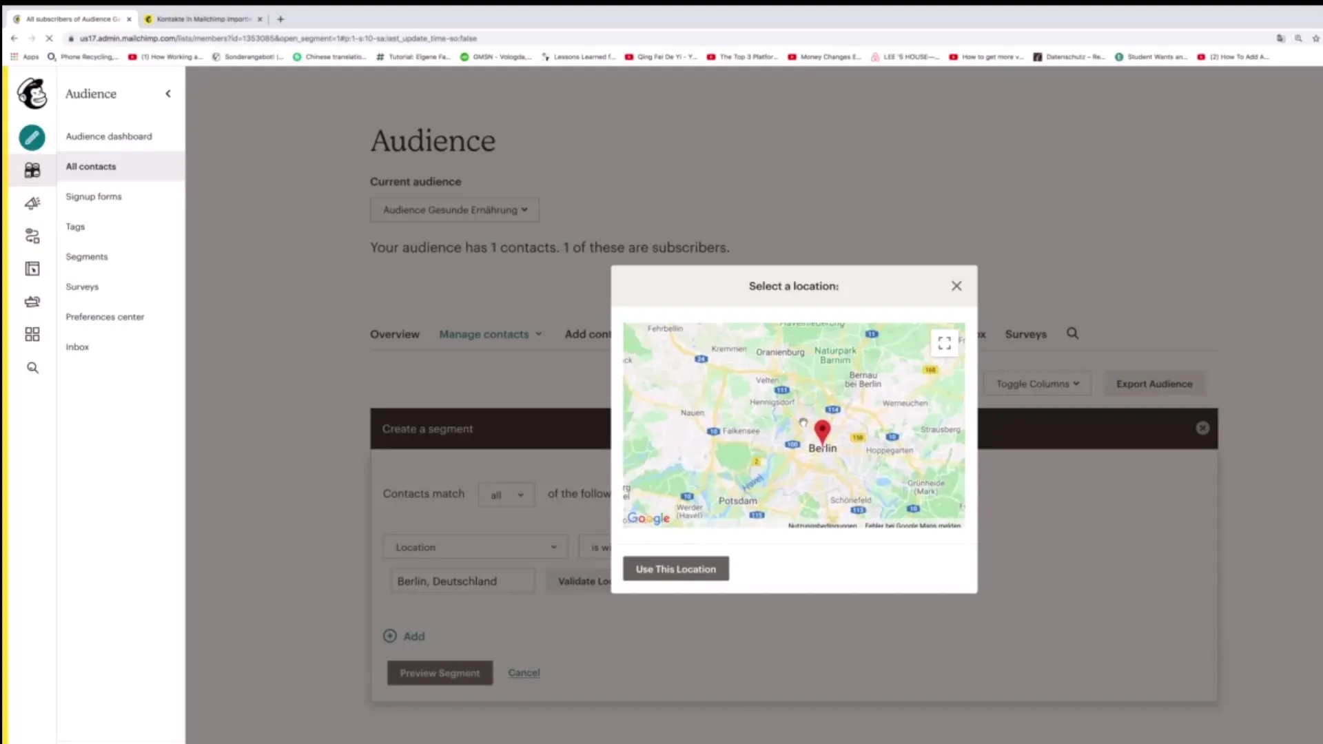Image resolution: width=1323 pixels, height=744 pixels.
Task: Open the Campaigns megaphone icon
Action: (32, 203)
